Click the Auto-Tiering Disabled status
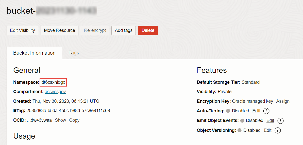This screenshot has height=145, width=303. 240,111
